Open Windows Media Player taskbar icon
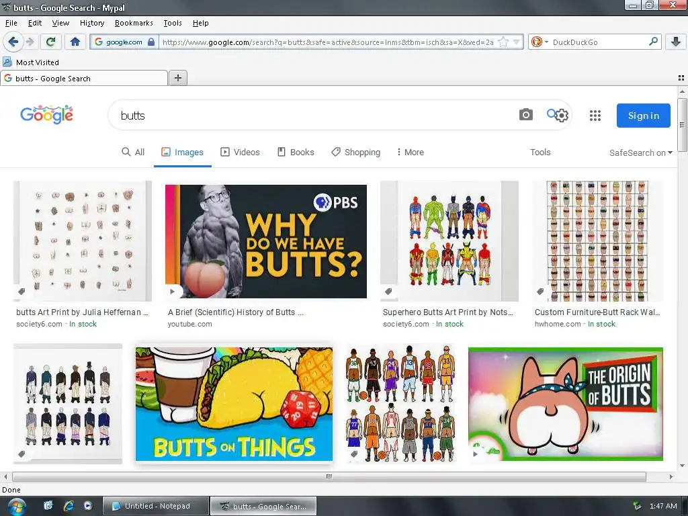 coord(88,506)
